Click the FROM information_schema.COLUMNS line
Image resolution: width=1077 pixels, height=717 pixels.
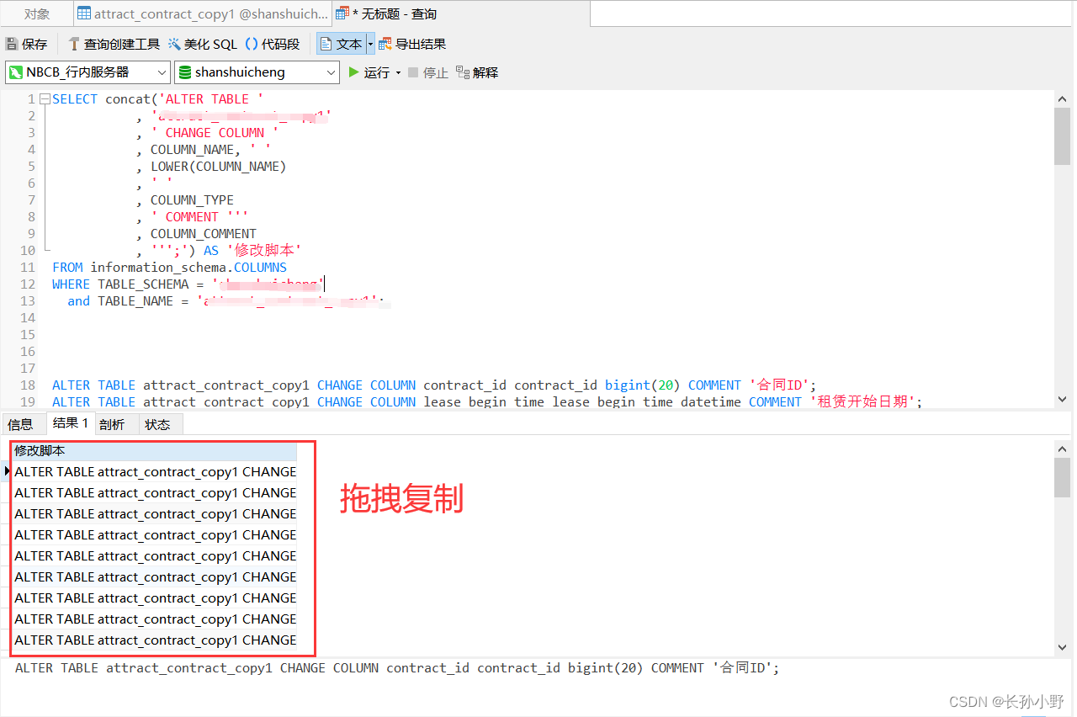coord(169,267)
